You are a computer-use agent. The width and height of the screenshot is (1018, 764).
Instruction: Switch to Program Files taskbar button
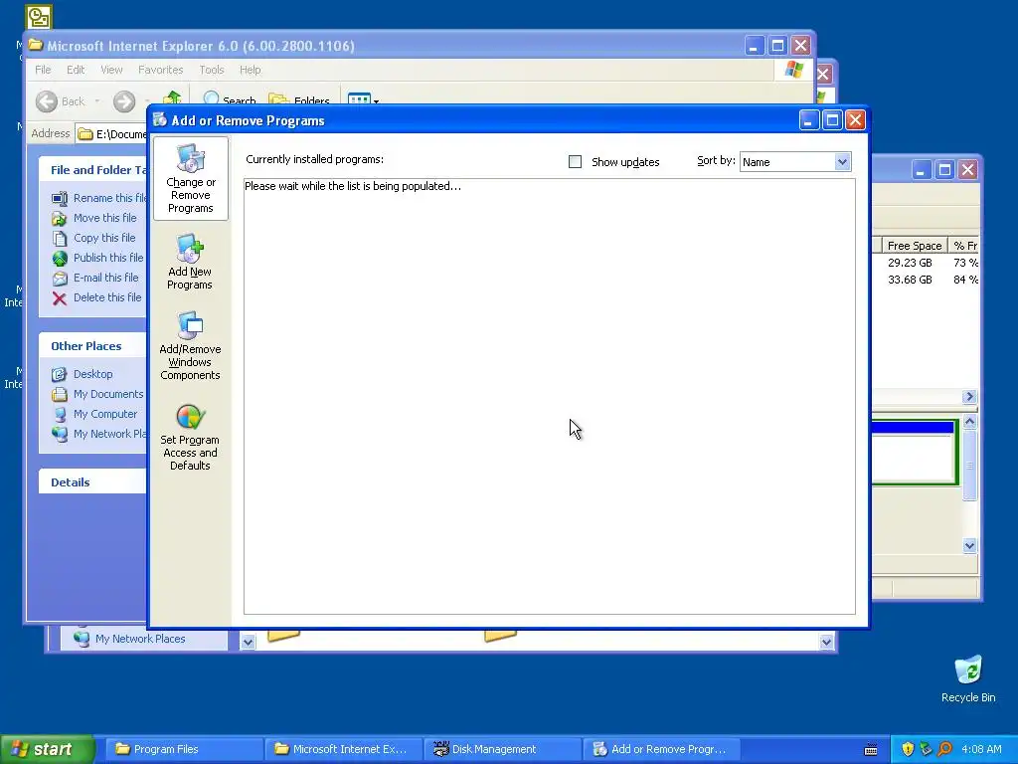pos(184,749)
